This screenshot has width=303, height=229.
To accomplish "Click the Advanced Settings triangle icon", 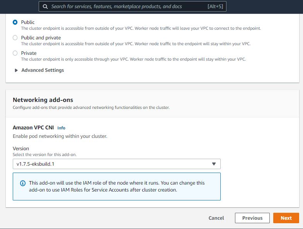I will tap(16, 70).
